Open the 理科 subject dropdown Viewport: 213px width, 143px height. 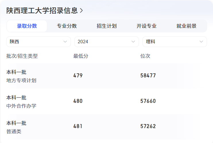click(175, 42)
